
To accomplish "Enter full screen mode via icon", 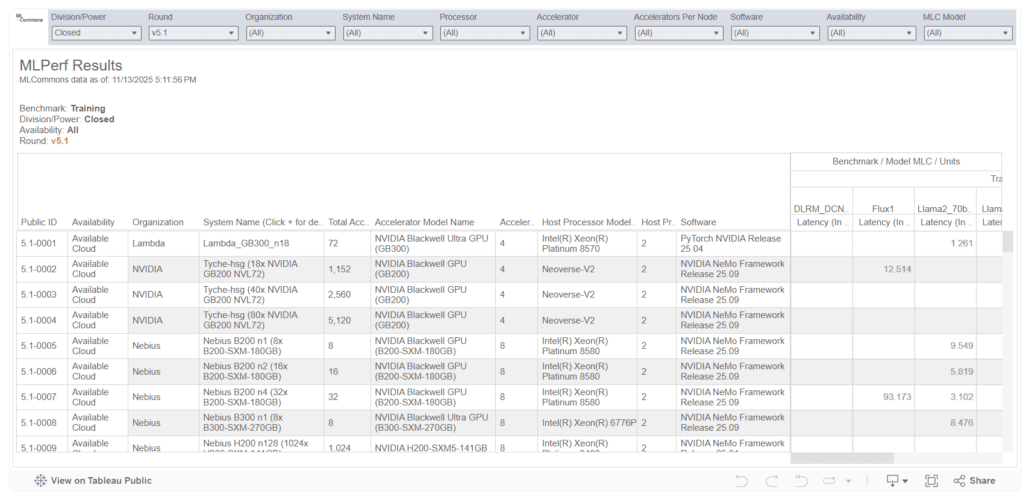I will (x=931, y=481).
